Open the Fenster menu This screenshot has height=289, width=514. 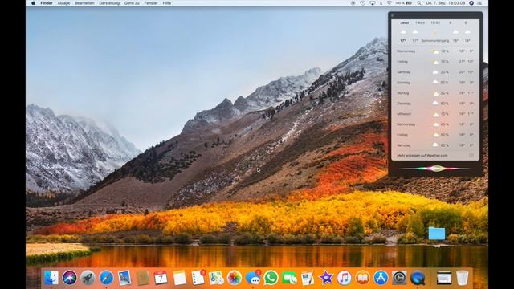click(151, 3)
